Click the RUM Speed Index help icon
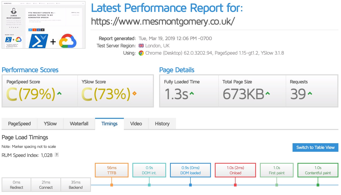 (57, 155)
